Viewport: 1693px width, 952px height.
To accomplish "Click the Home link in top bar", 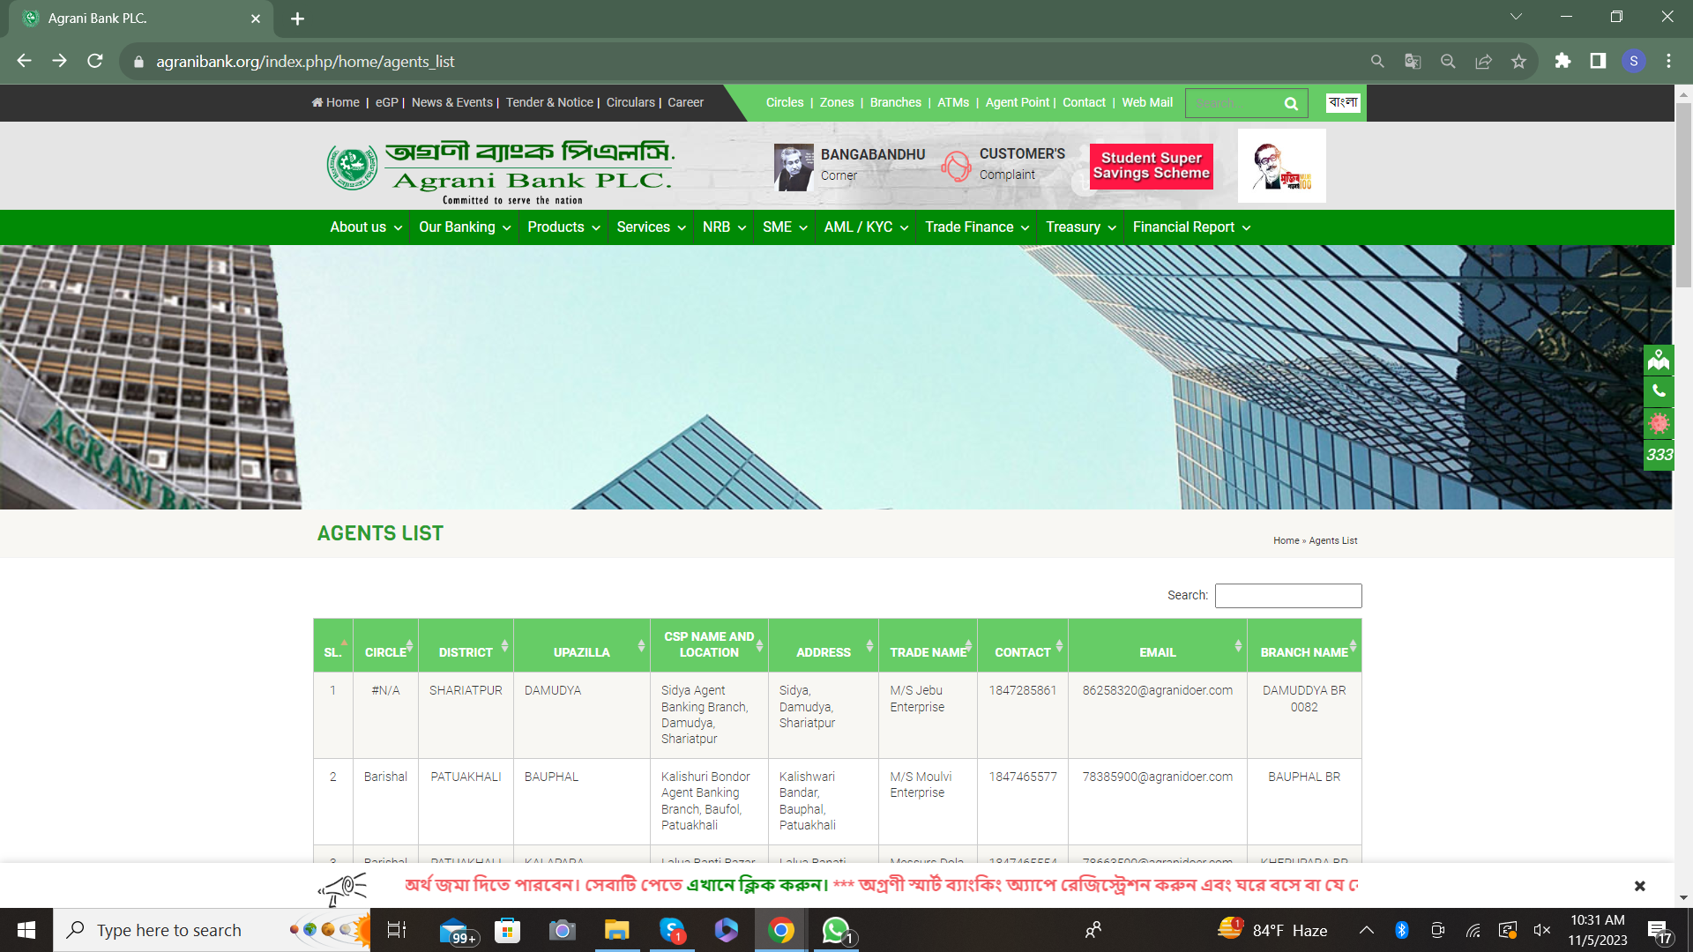I will 336,102.
